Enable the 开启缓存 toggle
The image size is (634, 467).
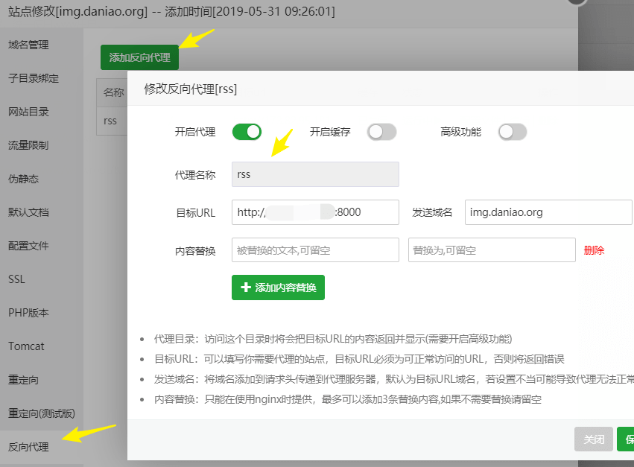click(381, 132)
